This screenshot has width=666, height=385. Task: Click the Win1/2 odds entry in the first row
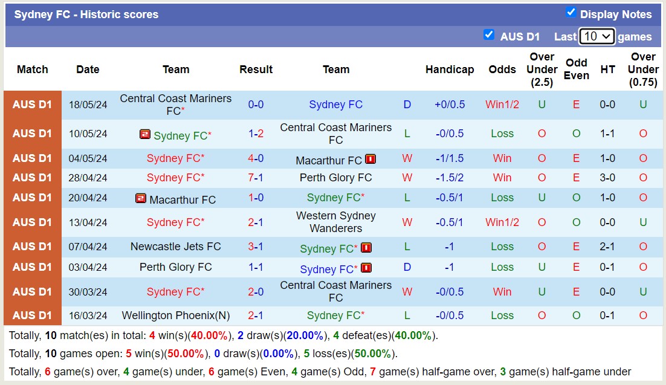(x=502, y=104)
